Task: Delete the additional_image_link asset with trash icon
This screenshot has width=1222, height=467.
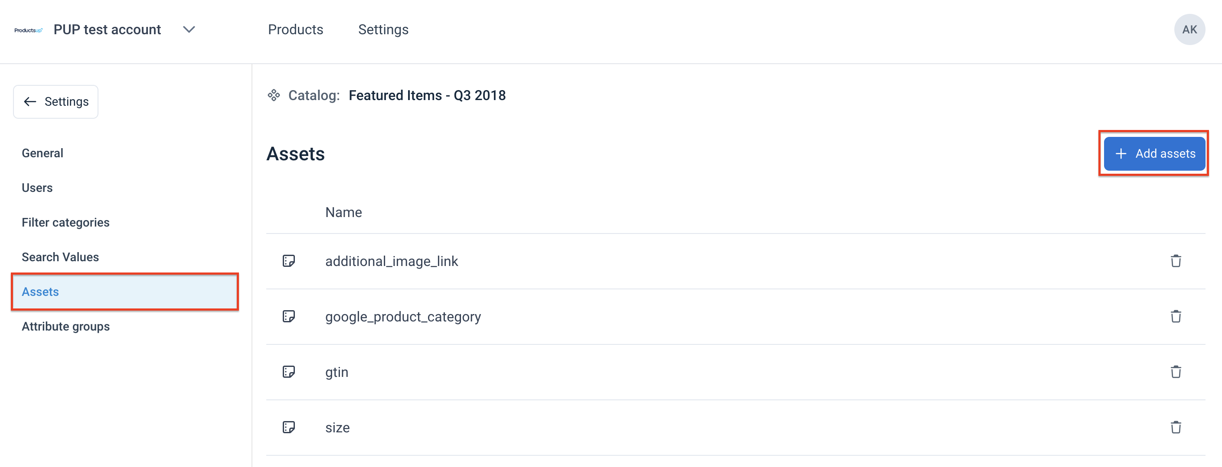Action: [x=1176, y=261]
